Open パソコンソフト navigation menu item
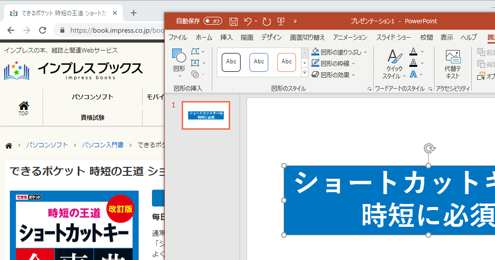495x260 pixels. click(92, 97)
